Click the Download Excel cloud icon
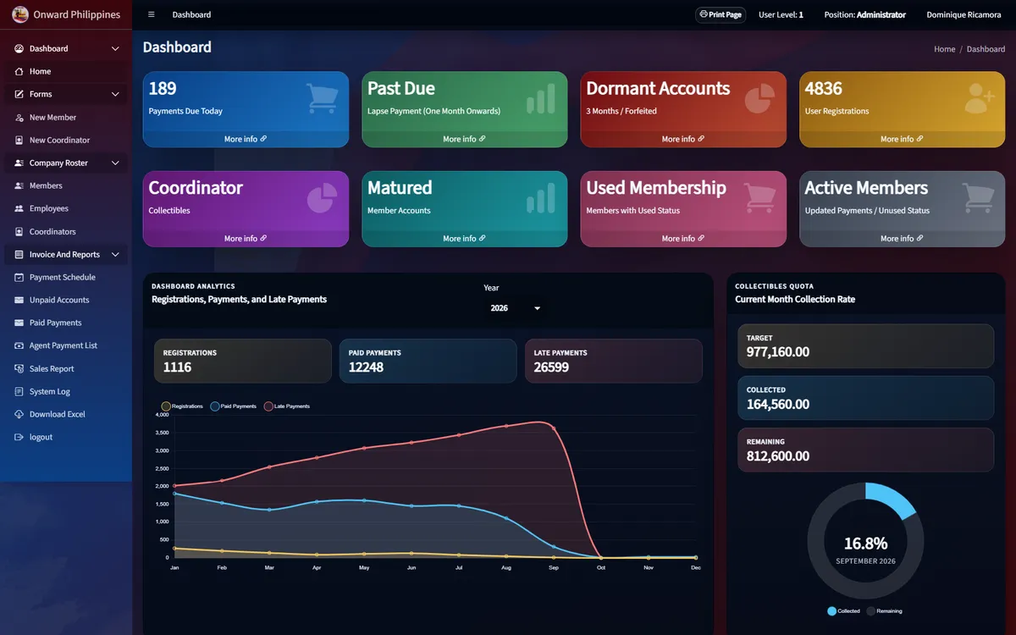The image size is (1016, 635). coord(19,414)
